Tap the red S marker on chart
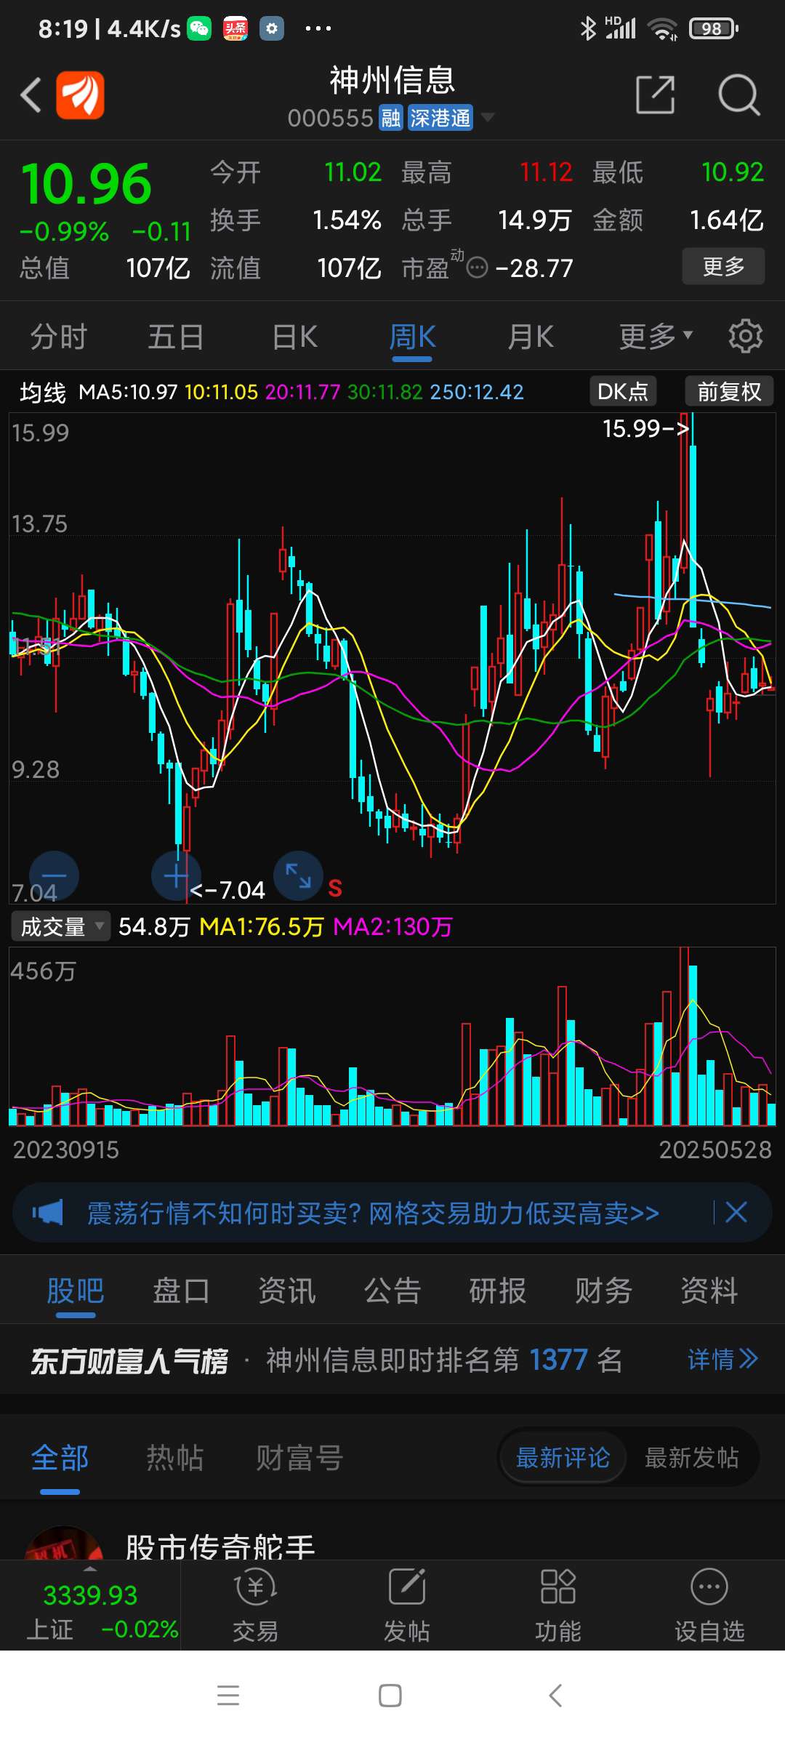Screen dimensions: 785x1745 tap(335, 888)
